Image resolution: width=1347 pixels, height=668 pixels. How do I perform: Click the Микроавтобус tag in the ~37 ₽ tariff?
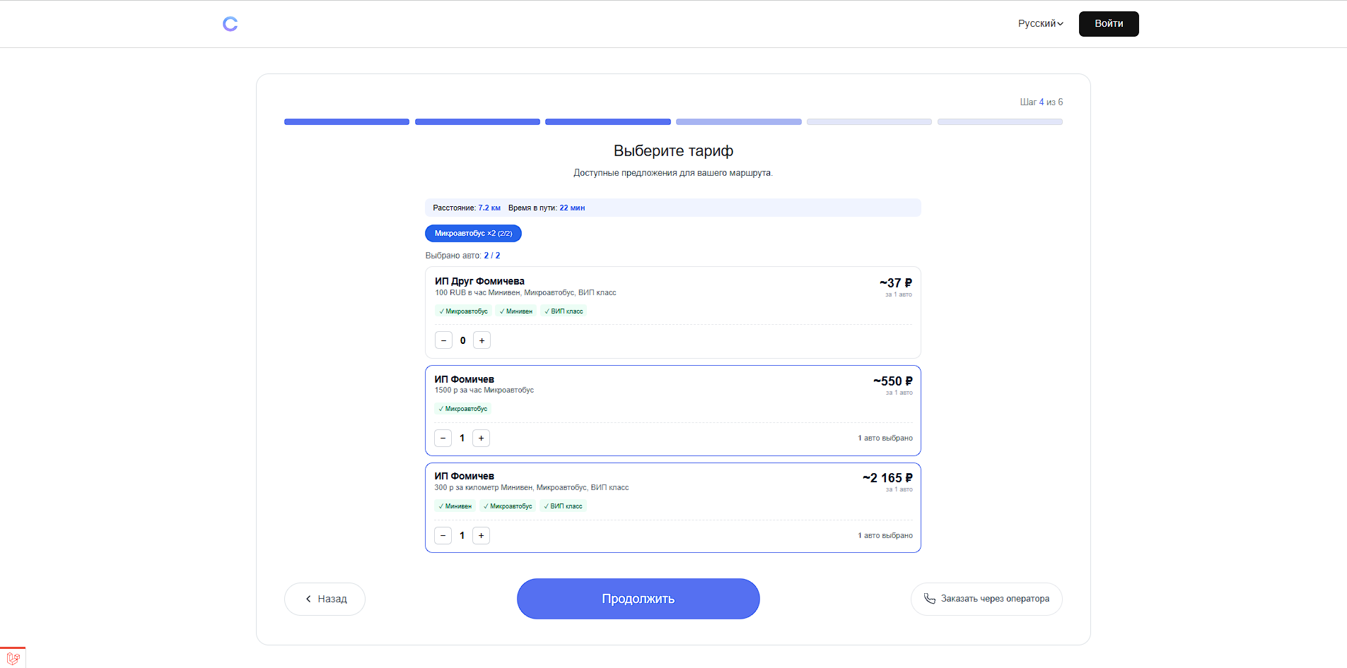pyautogui.click(x=463, y=311)
